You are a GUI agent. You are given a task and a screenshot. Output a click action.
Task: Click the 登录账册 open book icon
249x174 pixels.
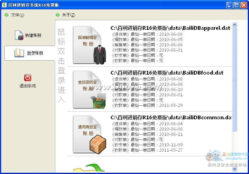[19, 53]
